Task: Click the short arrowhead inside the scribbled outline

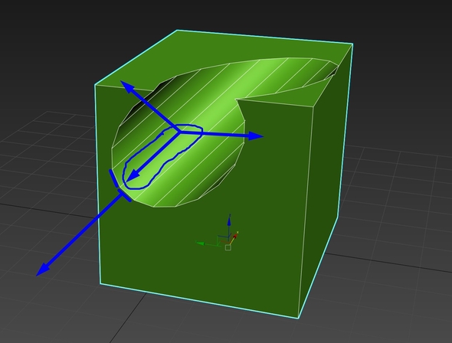Action: tap(133, 175)
